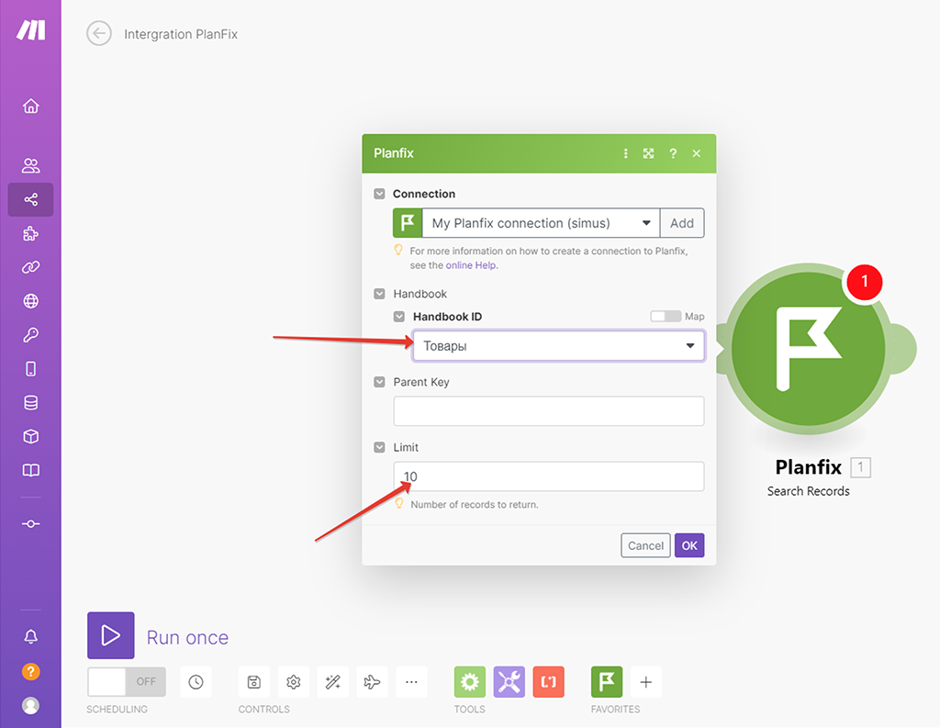The height and width of the screenshot is (728, 940).
Task: Enable the Map toggle for Handbook ID
Action: (x=666, y=316)
